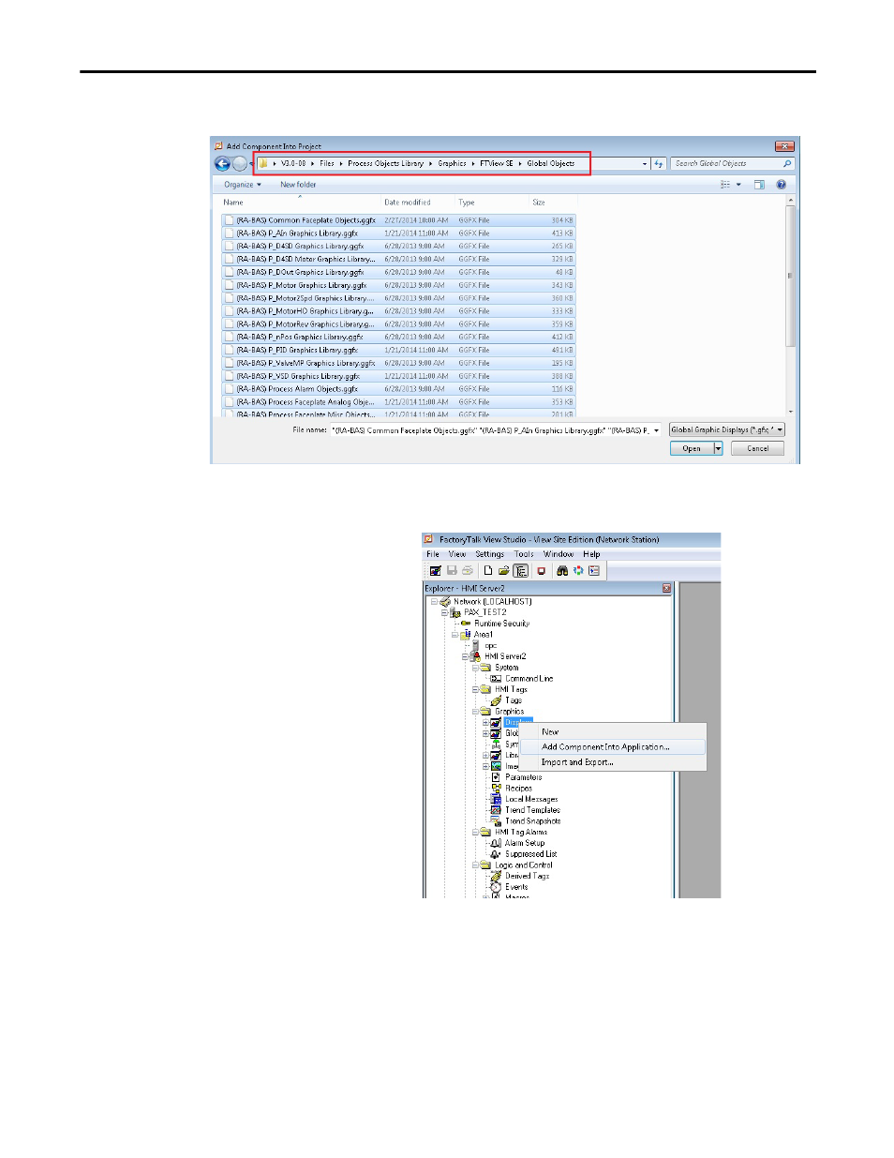894x1158 pixels.
Task: Collapse the HMI Tags folder
Action: click(x=476, y=689)
